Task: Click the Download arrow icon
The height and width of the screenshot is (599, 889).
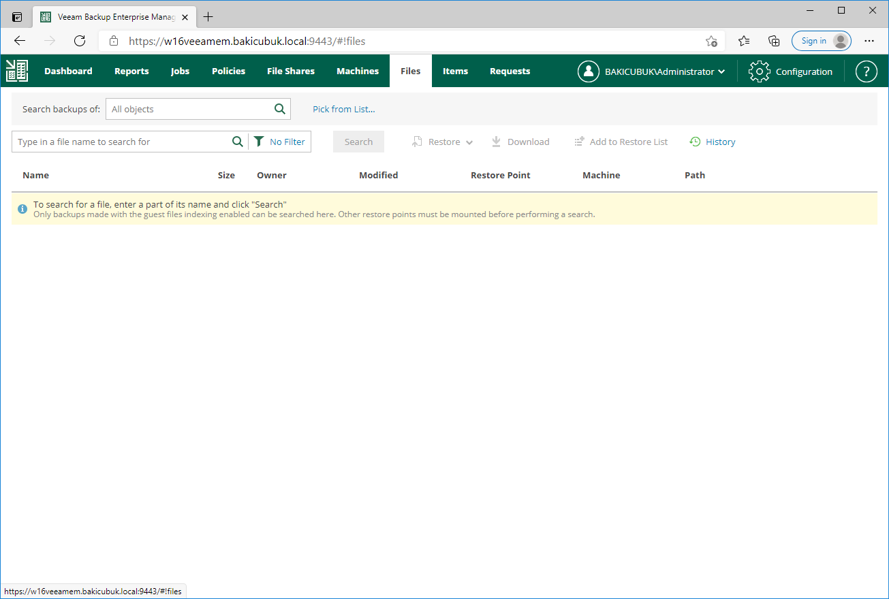Action: [497, 142]
